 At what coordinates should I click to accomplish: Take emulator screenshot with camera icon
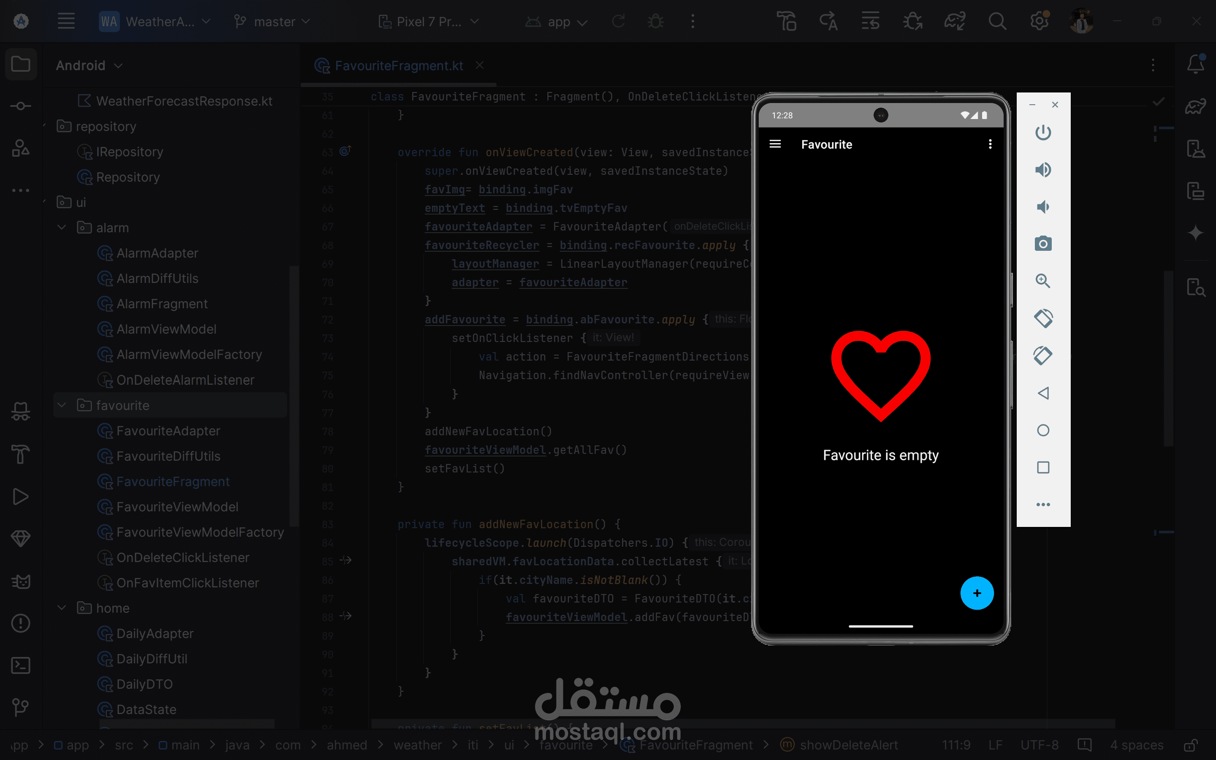tap(1042, 244)
